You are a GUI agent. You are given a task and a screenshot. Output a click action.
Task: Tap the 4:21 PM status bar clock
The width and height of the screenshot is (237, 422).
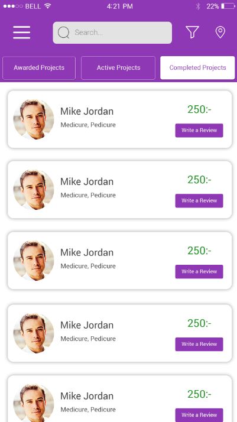(x=120, y=7)
